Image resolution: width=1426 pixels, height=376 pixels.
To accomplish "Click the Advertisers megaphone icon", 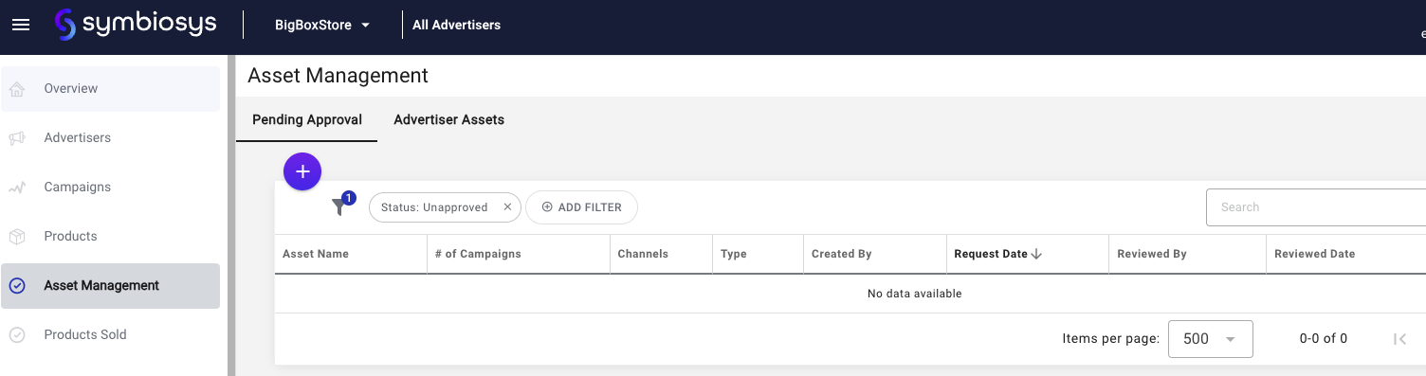I will (17, 138).
